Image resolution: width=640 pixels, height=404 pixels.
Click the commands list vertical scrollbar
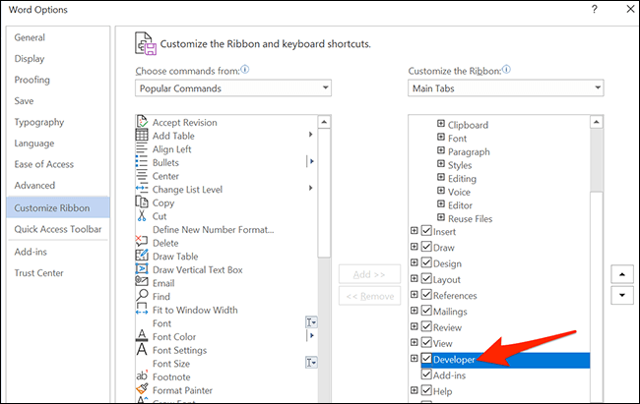324,197
